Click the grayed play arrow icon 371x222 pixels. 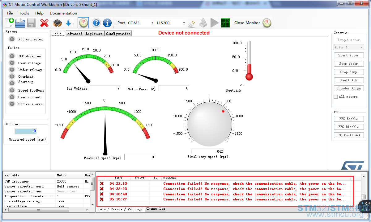pos(214,23)
